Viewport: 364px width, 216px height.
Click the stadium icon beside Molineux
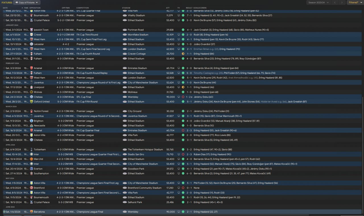125,92
